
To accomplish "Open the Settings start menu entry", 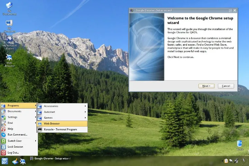I will 19,117.
